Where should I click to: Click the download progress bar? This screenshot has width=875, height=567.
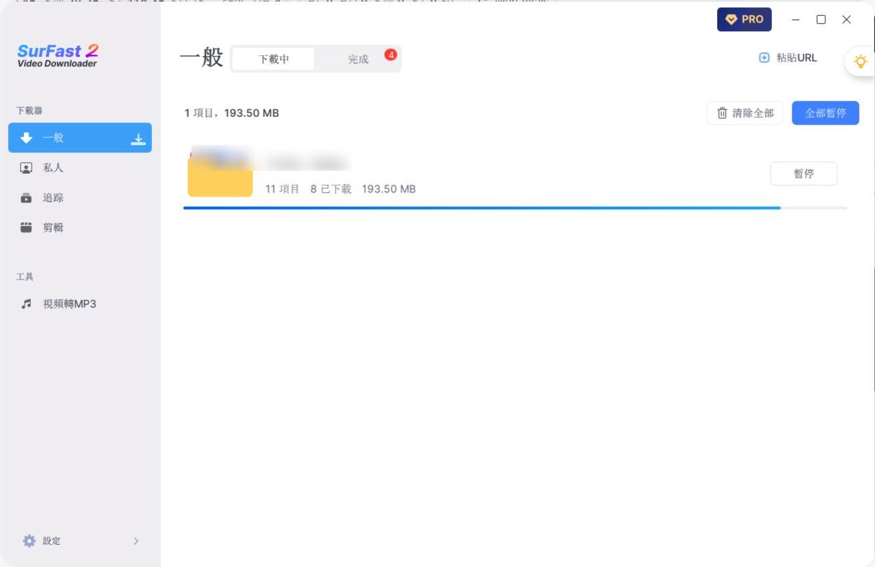click(x=515, y=208)
